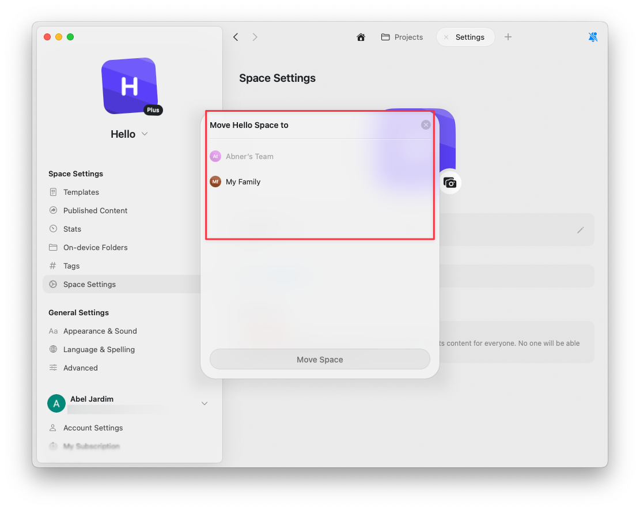Go forward with the right arrow
The width and height of the screenshot is (640, 510).
[x=255, y=37]
